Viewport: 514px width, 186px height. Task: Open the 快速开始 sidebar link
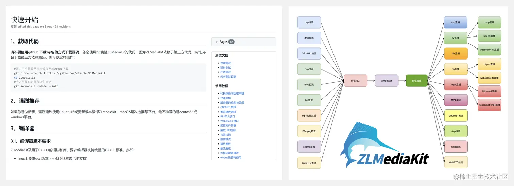[x=225, y=98]
